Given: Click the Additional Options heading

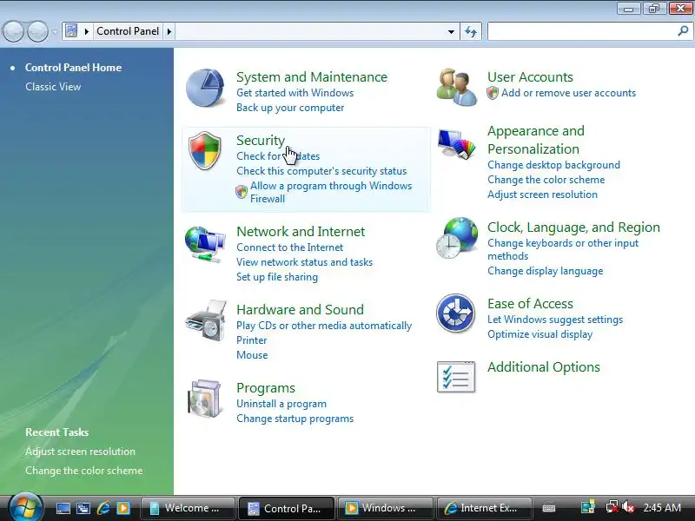Looking at the screenshot, I should click(x=544, y=367).
